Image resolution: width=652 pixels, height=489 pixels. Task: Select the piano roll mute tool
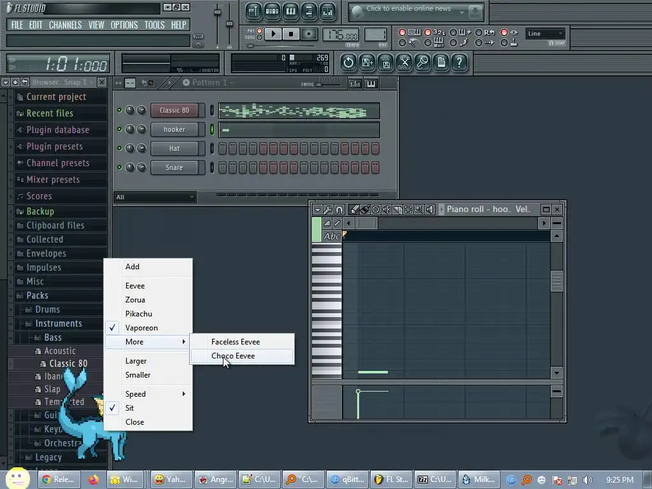click(x=386, y=209)
